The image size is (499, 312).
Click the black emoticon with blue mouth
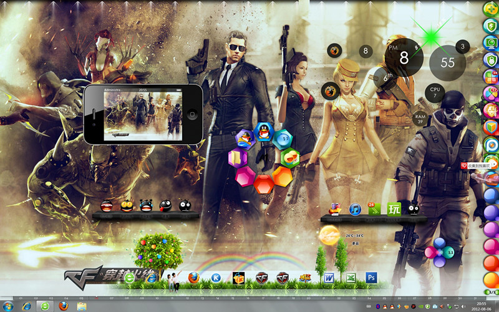tap(146, 206)
